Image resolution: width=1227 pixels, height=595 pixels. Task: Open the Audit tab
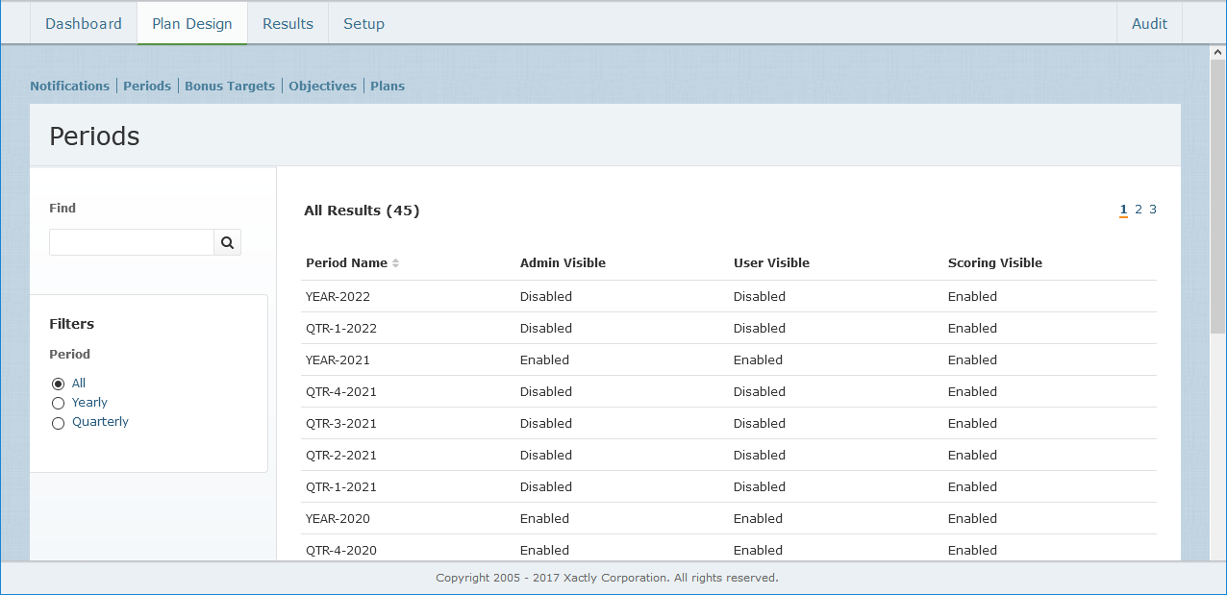click(1149, 24)
